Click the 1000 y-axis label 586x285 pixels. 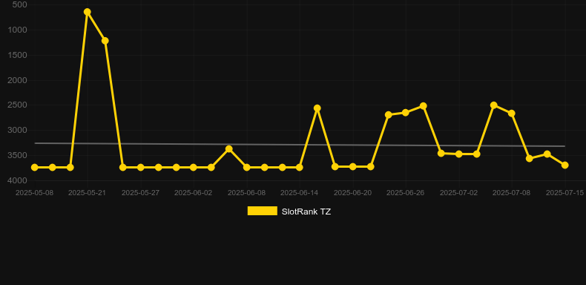click(18, 30)
